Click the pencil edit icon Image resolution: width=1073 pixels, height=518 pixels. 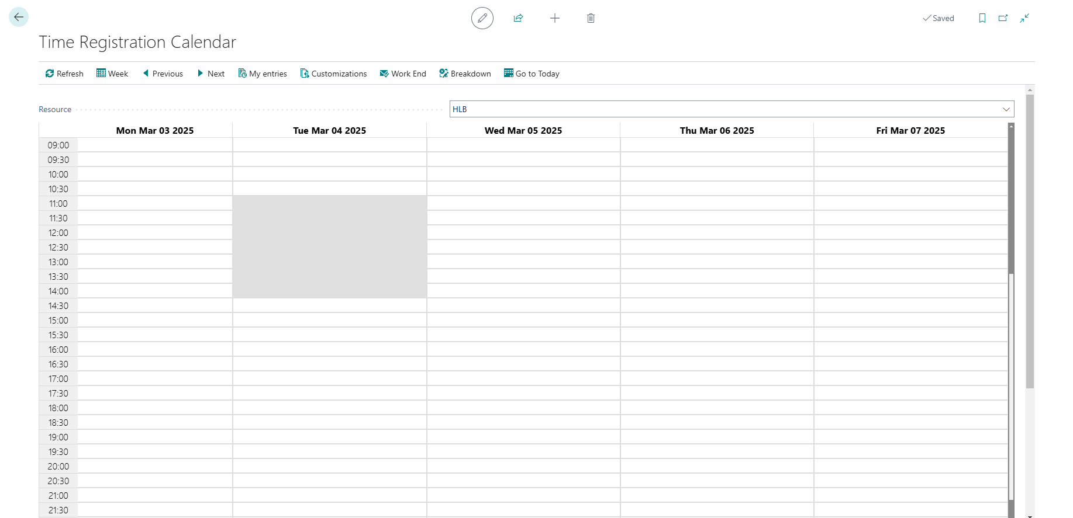pyautogui.click(x=482, y=18)
